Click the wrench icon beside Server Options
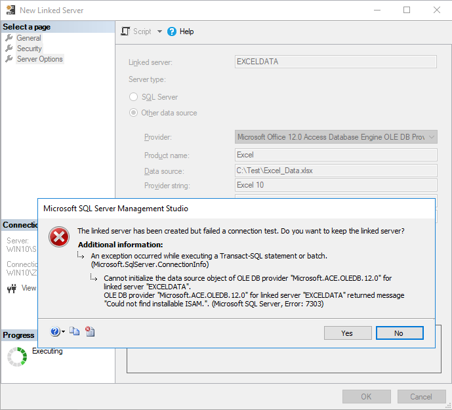Image resolution: width=452 pixels, height=410 pixels. pyautogui.click(x=9, y=59)
